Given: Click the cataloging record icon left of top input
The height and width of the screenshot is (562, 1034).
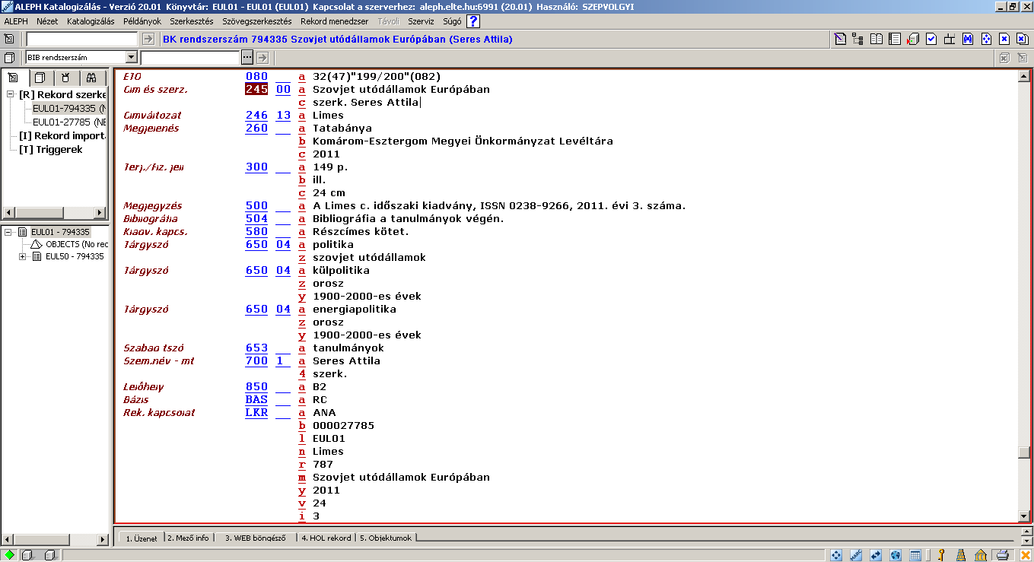Looking at the screenshot, I should point(10,39).
